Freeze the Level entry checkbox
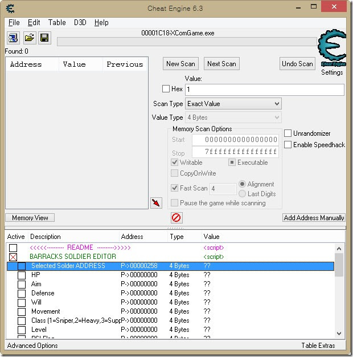The height and width of the screenshot is (357, 353). 22,330
